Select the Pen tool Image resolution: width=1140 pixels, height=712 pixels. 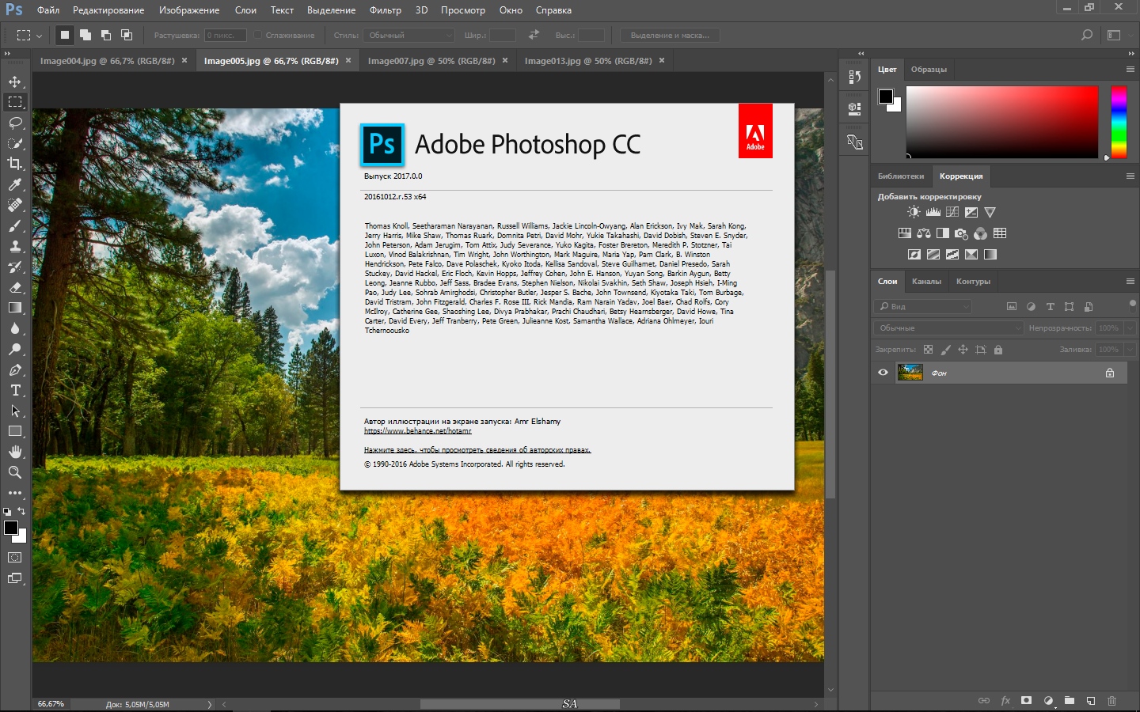point(15,369)
